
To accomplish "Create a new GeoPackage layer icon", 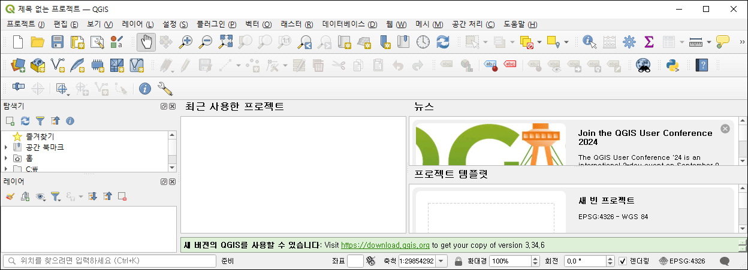I will [38, 65].
